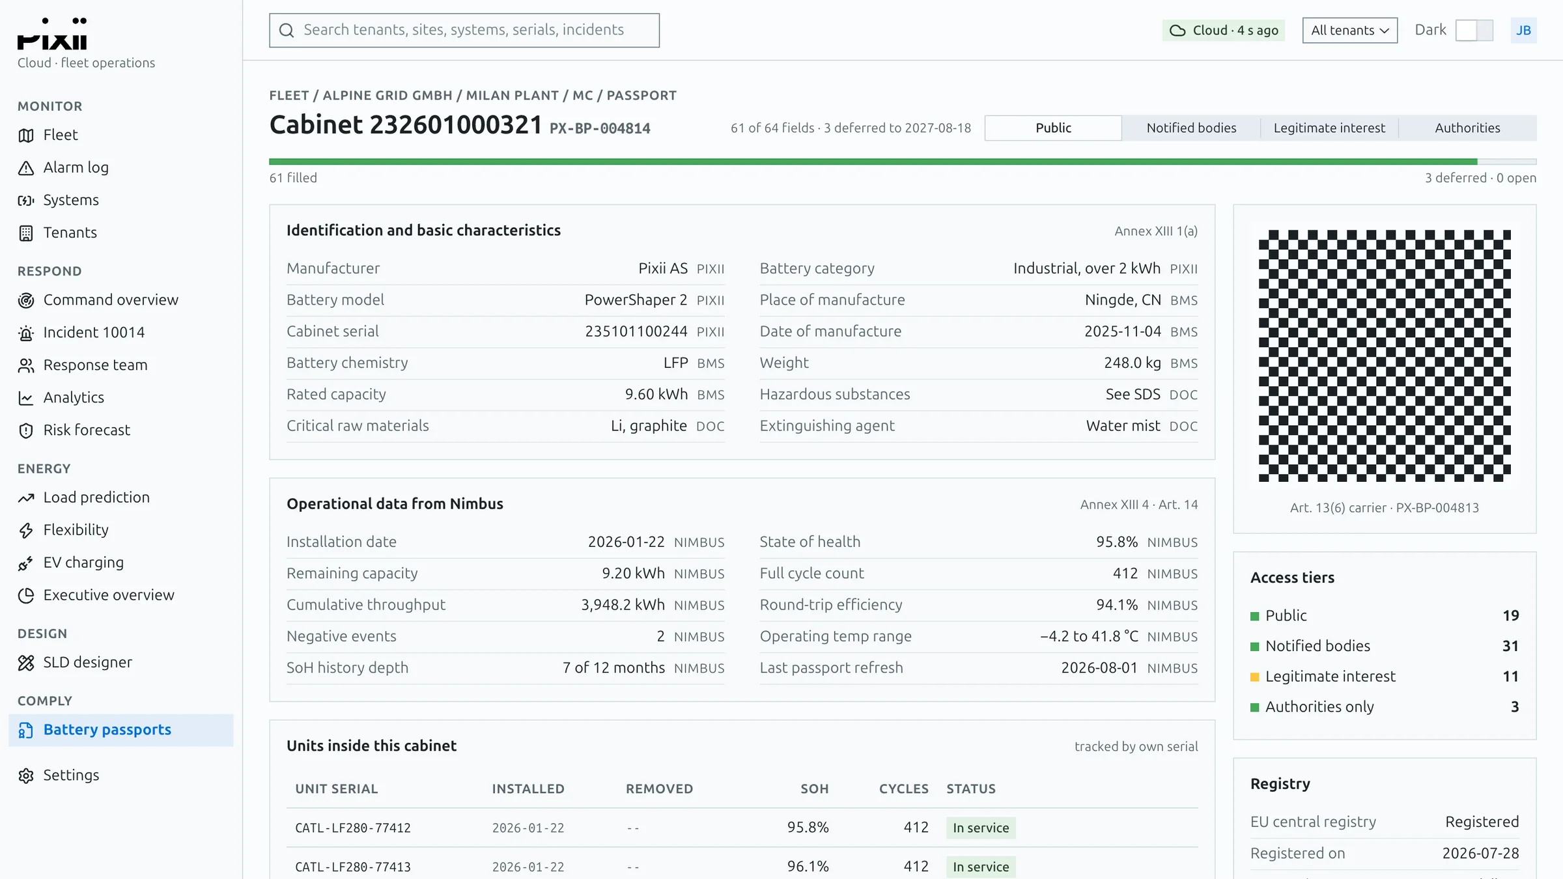Open Tenants building icon
Image resolution: width=1563 pixels, height=879 pixels.
point(26,233)
